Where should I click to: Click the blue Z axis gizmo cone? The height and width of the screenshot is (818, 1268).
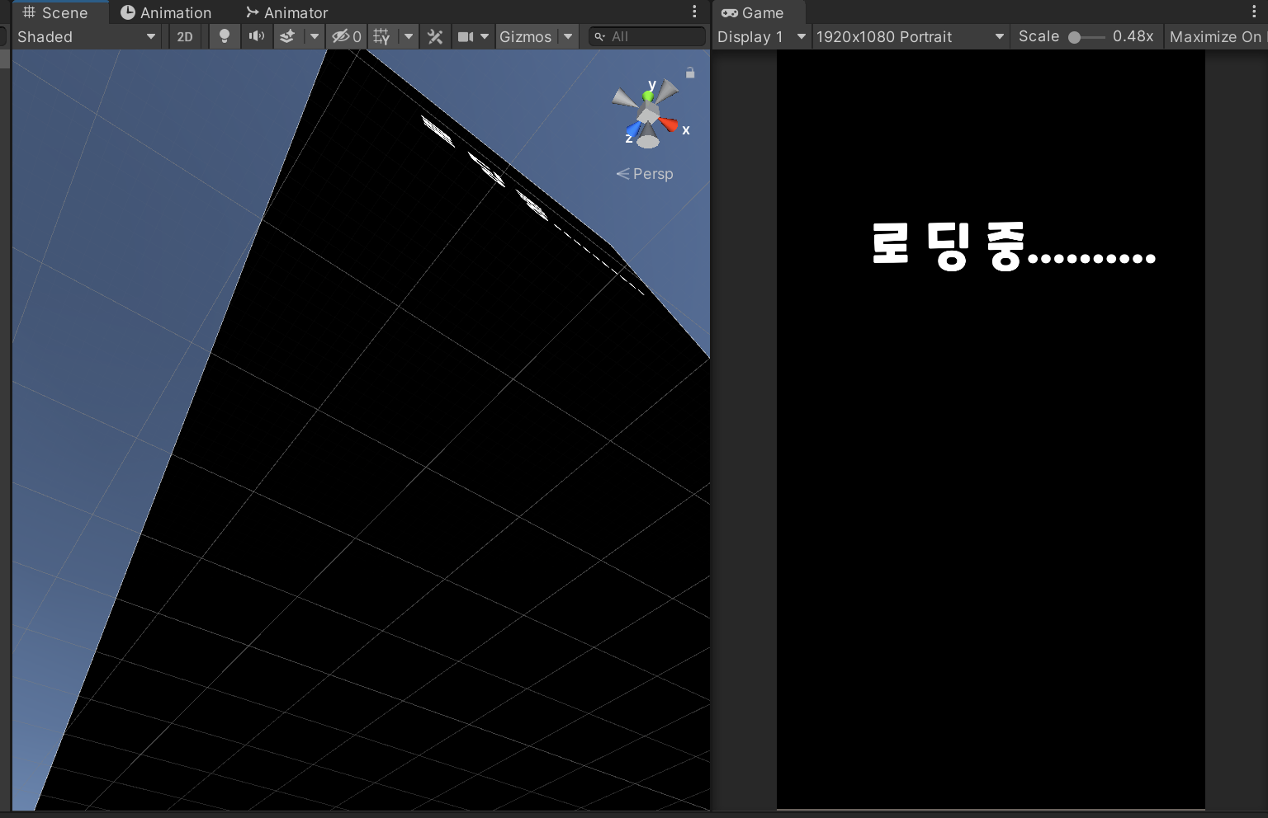(633, 129)
